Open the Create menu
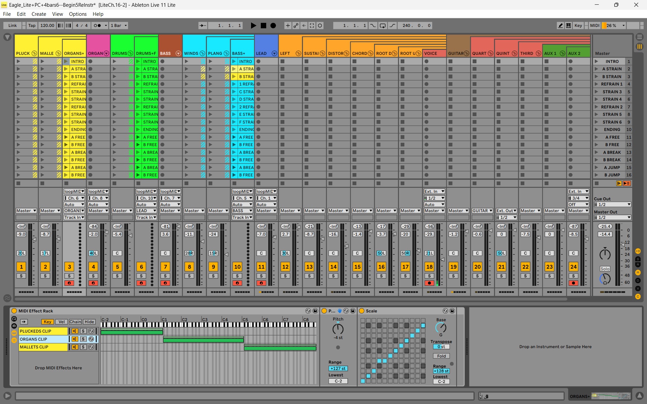The height and width of the screenshot is (404, 647). coord(39,14)
